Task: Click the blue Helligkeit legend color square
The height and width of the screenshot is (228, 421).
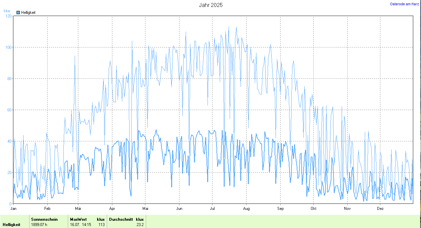Action: (x=18, y=13)
